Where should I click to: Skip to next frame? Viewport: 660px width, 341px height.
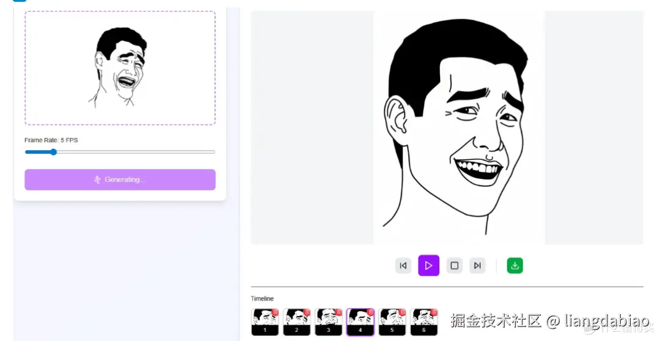[x=477, y=265]
